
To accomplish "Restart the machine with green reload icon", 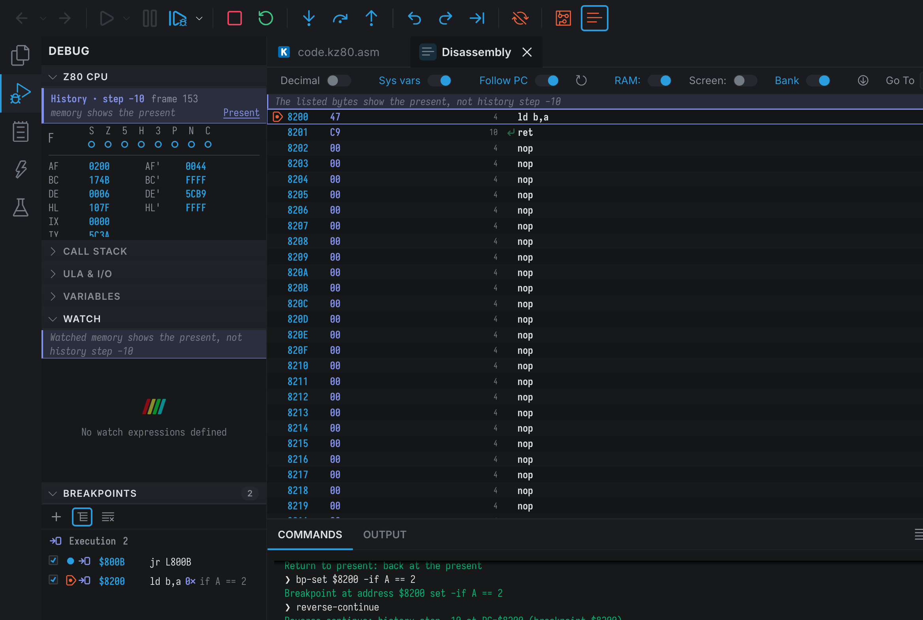I will (x=266, y=18).
